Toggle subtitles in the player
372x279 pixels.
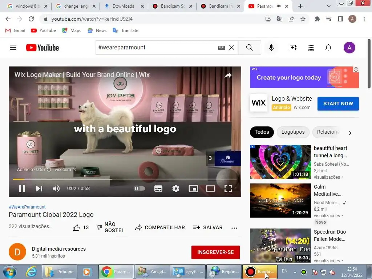158,189
